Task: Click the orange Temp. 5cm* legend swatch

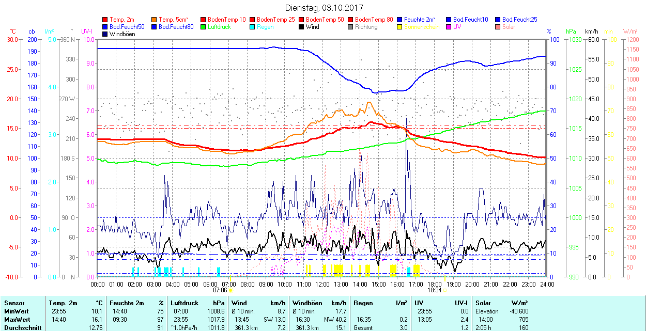Action: coord(155,20)
